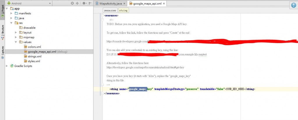298x120 pixels.
Task: Fold the <resources> tag in gutter
Action: [x=102, y=15]
